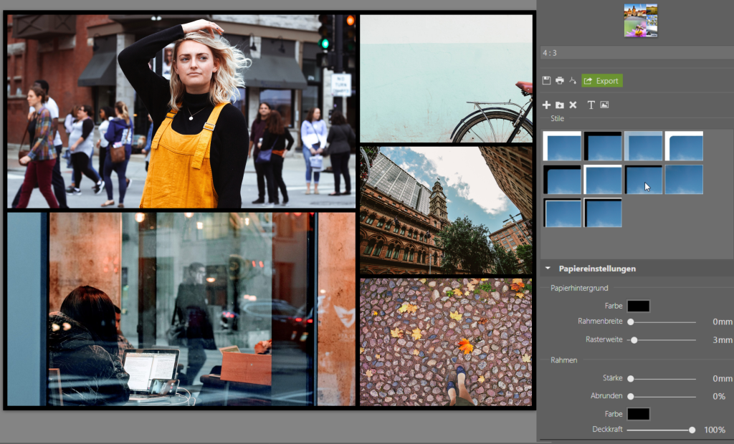Adjust the Deckkraft slider
Viewport: 734px width, 444px height.
(661, 430)
